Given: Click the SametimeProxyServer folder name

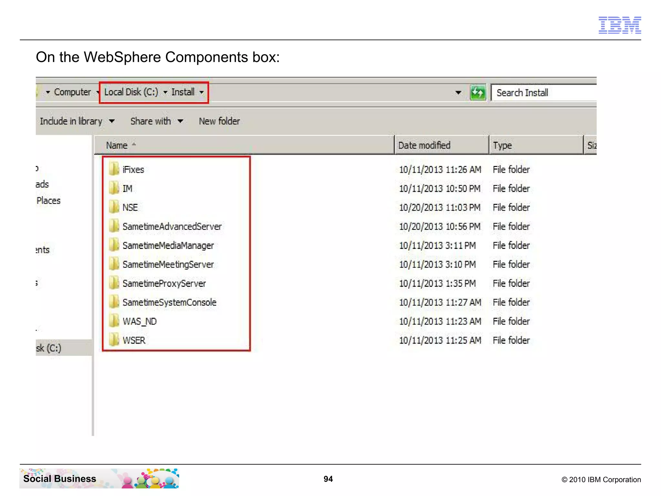Looking at the screenshot, I should click(x=164, y=284).
